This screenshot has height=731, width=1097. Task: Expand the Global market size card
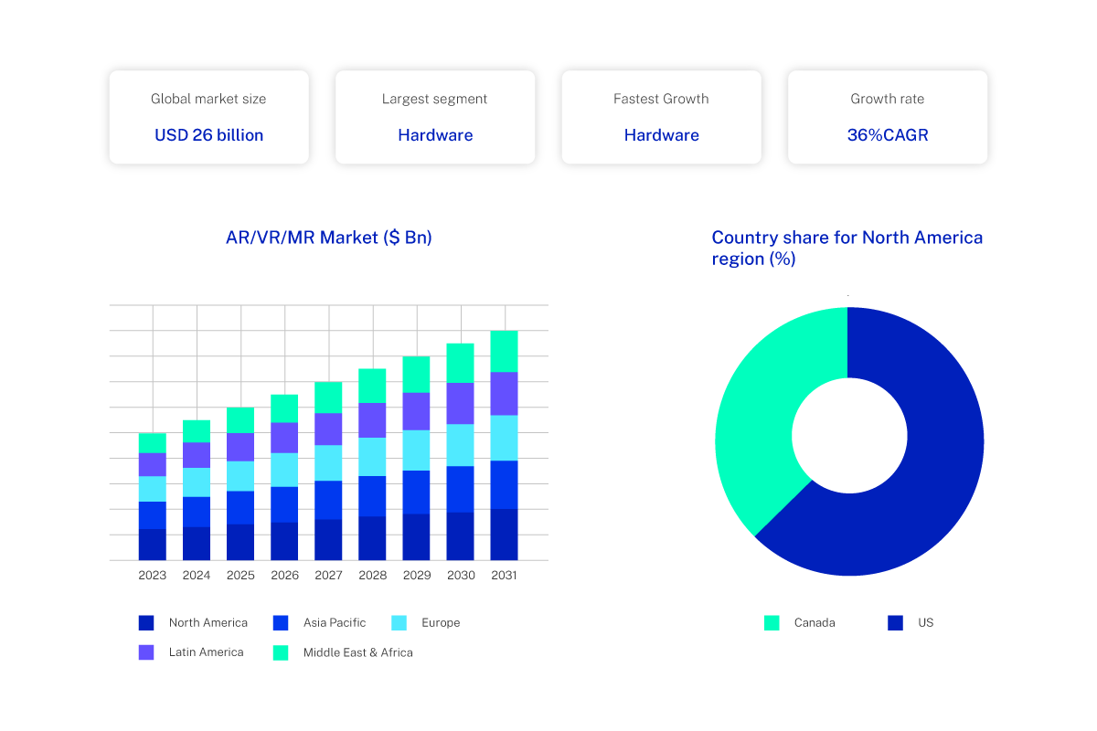pos(208,116)
